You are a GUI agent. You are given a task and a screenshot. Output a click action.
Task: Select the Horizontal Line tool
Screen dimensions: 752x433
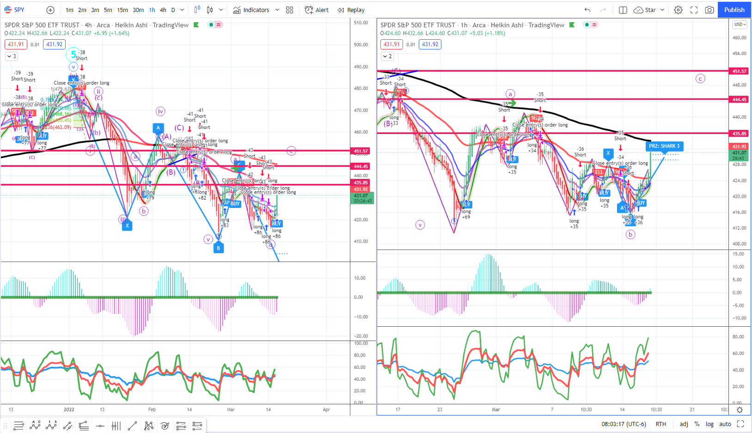click(x=100, y=426)
